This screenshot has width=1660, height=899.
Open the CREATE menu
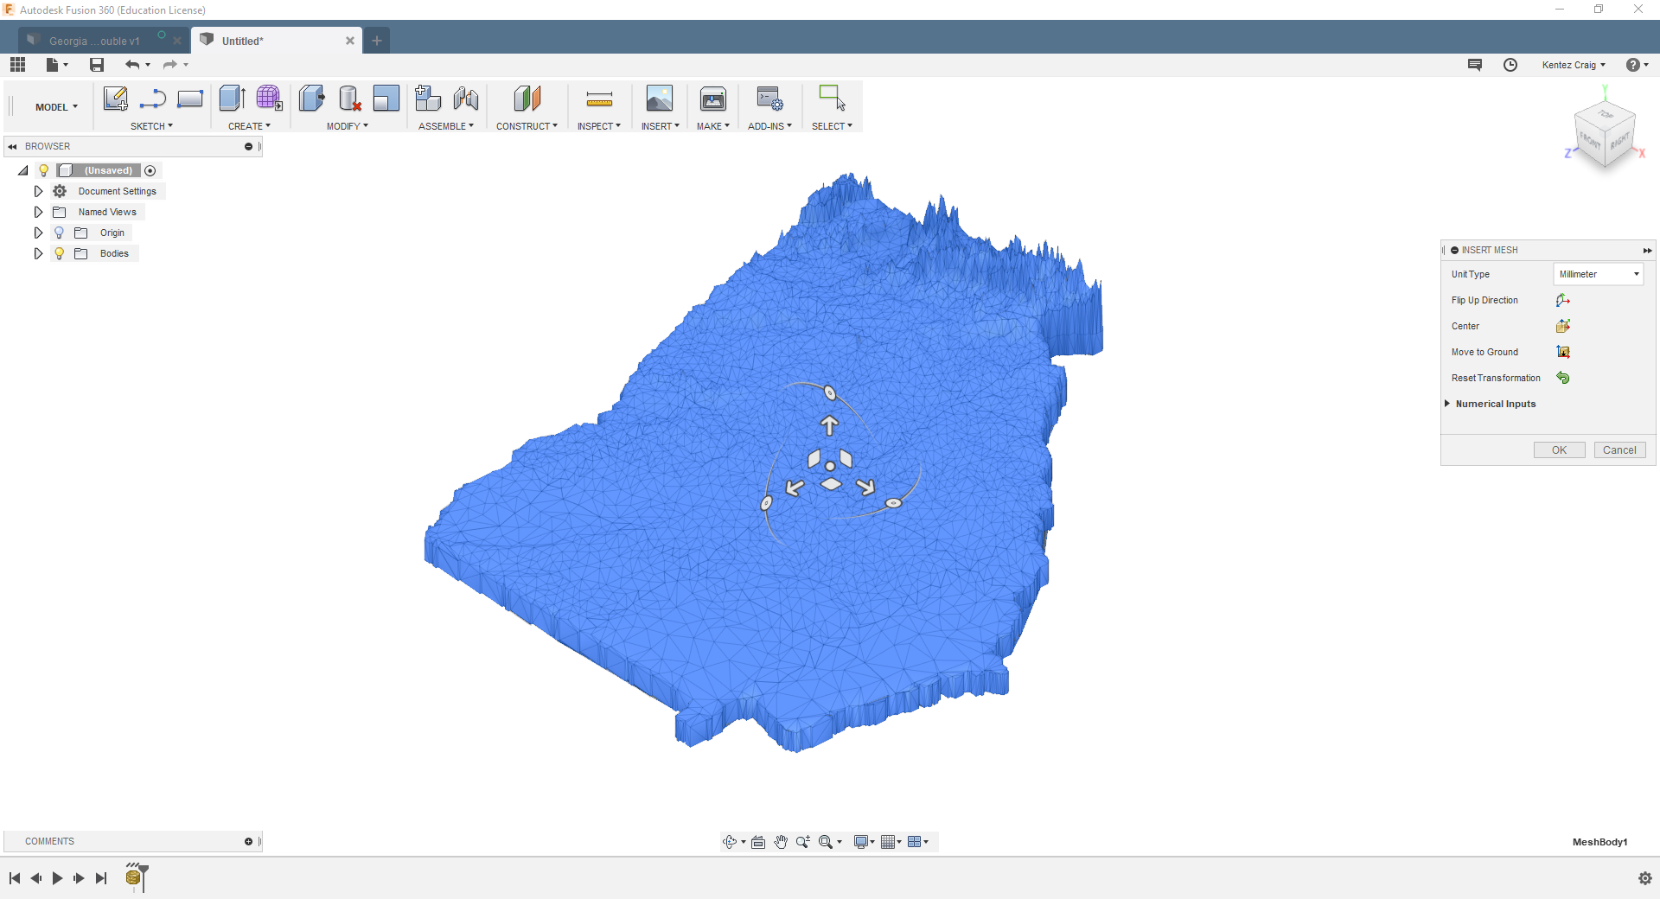tap(249, 126)
